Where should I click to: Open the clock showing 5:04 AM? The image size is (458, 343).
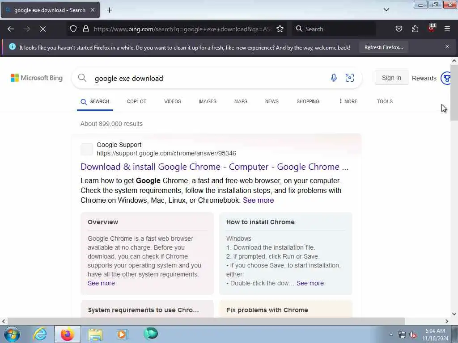[435, 335]
